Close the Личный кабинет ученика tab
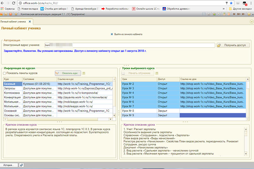The width and height of the screenshot is (254, 169). pos(30,21)
